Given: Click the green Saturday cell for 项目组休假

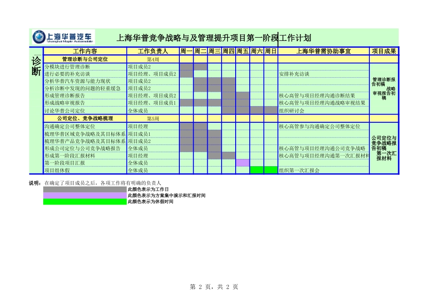Looking at the screenshot, I should [257, 170].
